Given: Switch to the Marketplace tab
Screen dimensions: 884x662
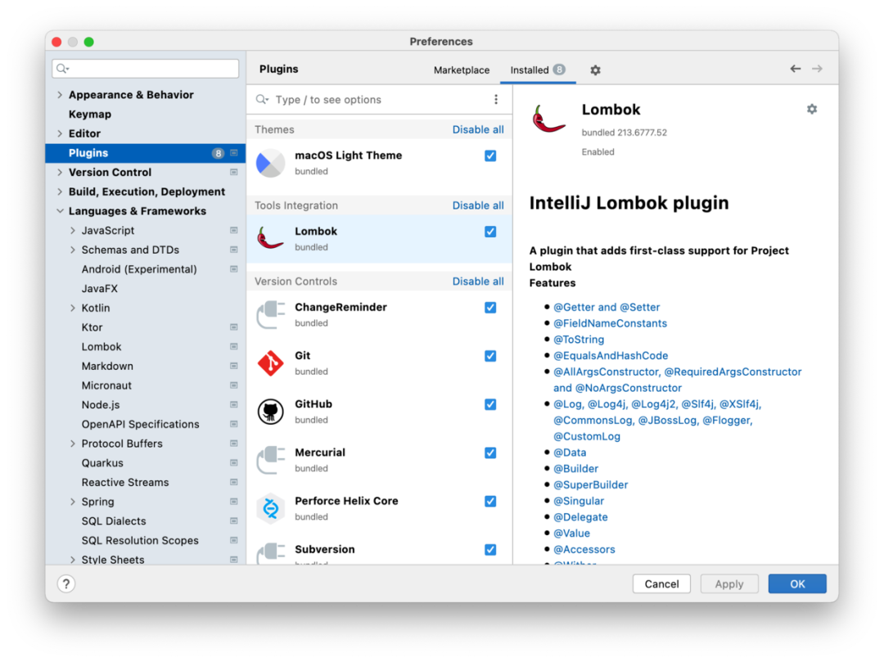Looking at the screenshot, I should point(461,70).
